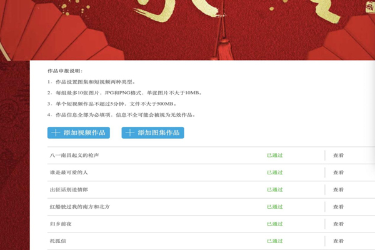
Task: Open 查看 for 归乡前夜
Action: coord(338,224)
